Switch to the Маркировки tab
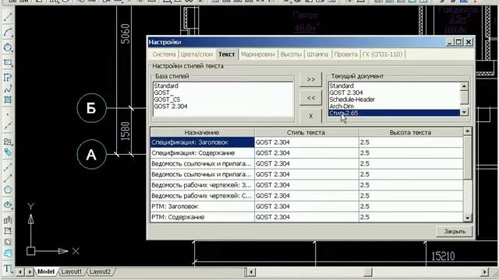Screen dimensions: 499x280 coord(258,54)
